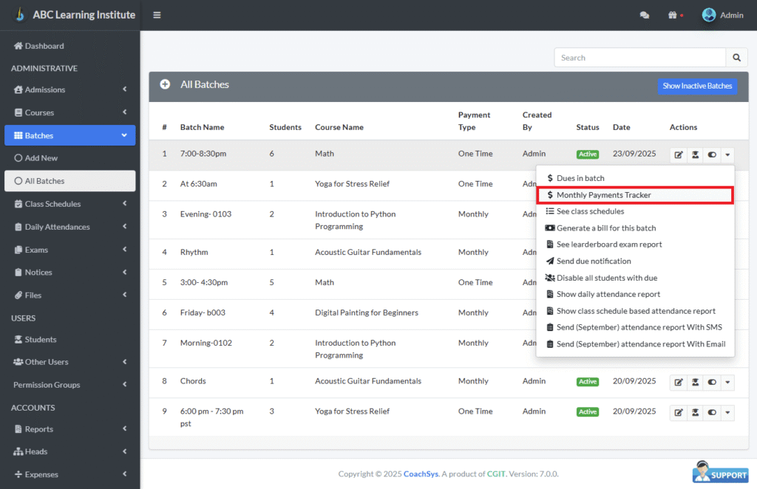
Task: Click edit icon for 7:00-8:30pm batch
Action: tap(678, 155)
